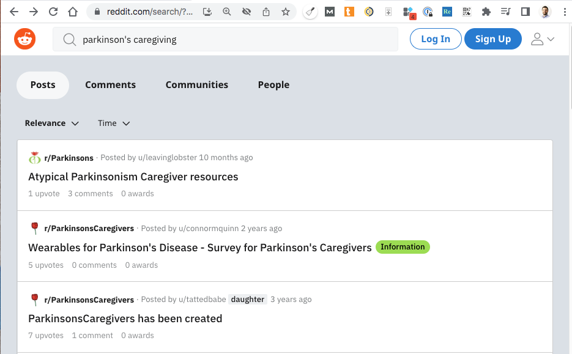The width and height of the screenshot is (572, 354).
Task: Click the Log In button
Action: click(436, 39)
